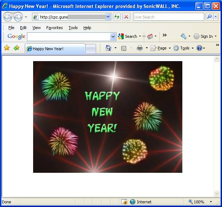This screenshot has height=207, width=222.
Task: Click the Google toolbar search field
Action: [69, 37]
